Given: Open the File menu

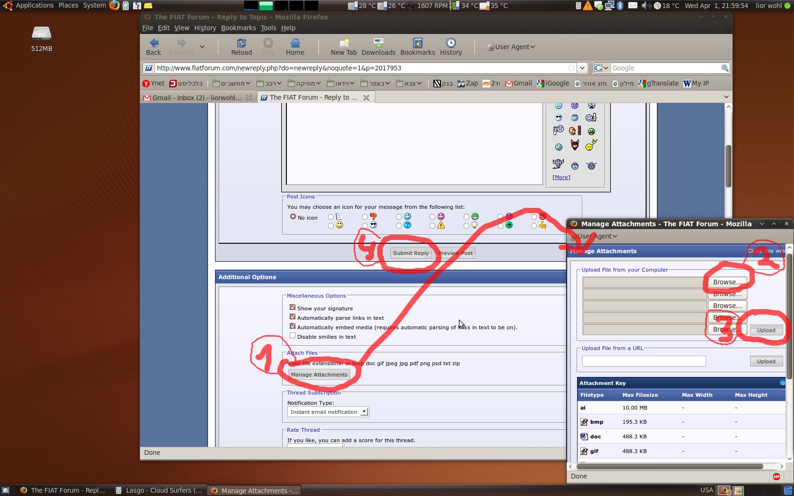Looking at the screenshot, I should coord(147,28).
